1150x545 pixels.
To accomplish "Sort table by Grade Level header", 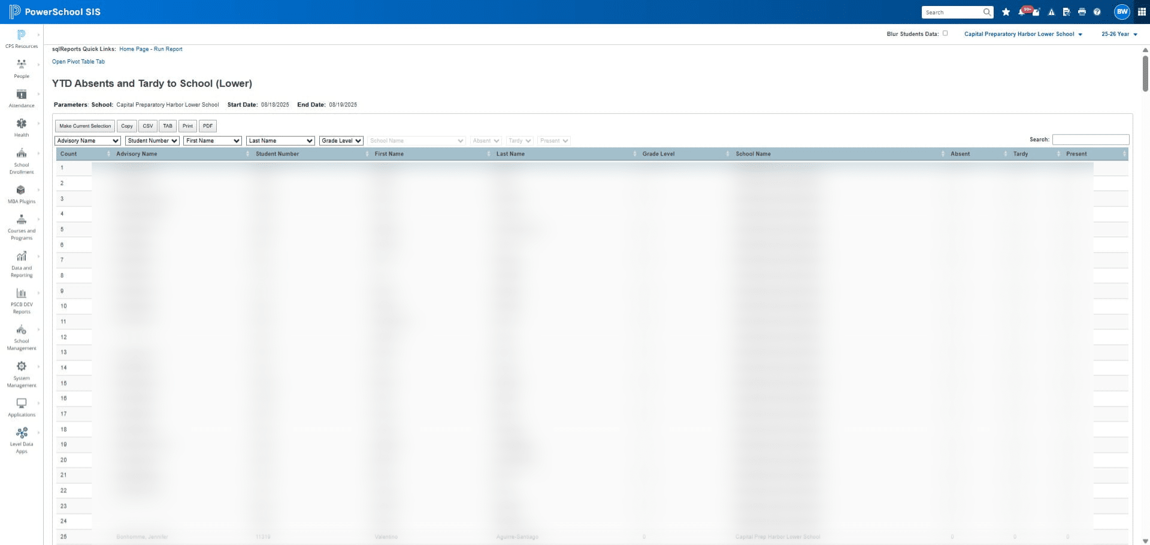I will (x=686, y=154).
